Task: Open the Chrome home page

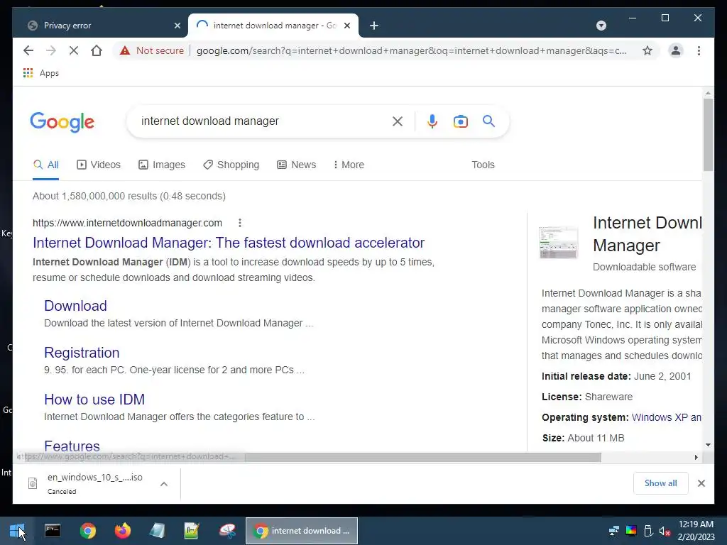Action: coord(97,50)
